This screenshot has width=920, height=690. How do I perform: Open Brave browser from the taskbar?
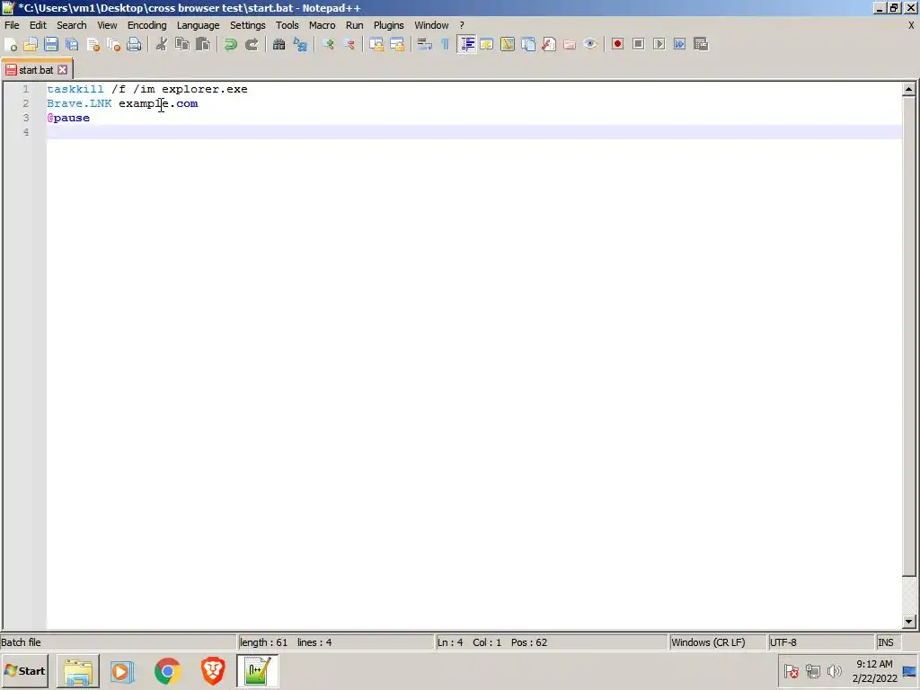coord(212,670)
